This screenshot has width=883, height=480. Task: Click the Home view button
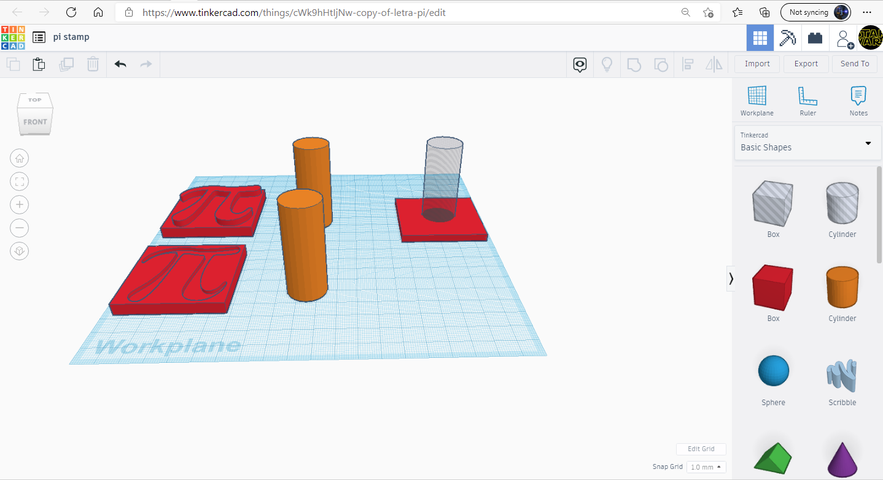coord(20,158)
